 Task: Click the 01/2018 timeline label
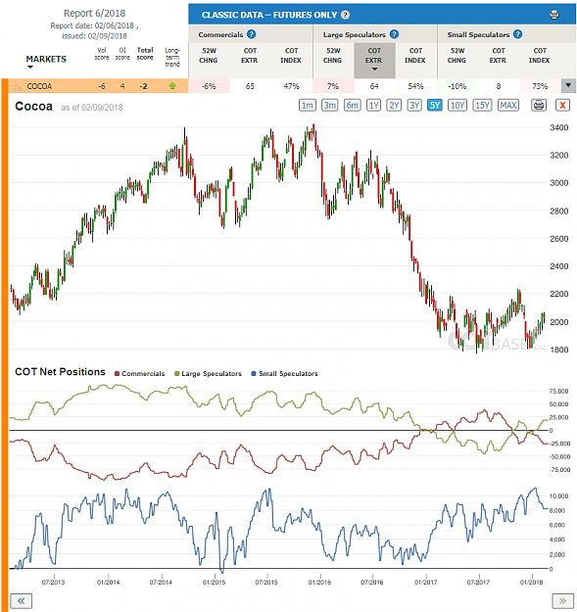pos(531,582)
